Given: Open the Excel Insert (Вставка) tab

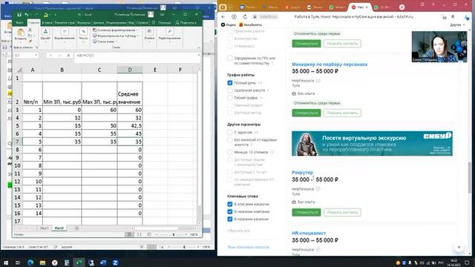Looking at the screenshot, I should click(x=47, y=23).
